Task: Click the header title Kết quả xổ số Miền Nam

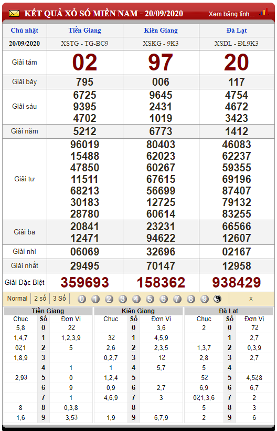Action: (104, 14)
